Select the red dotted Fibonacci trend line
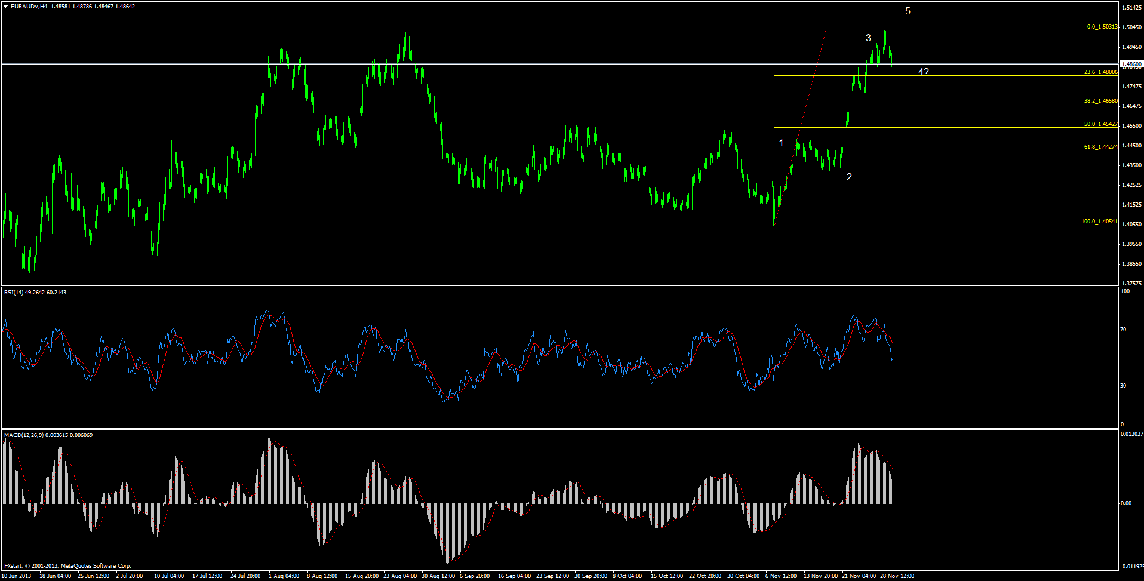Image resolution: width=1144 pixels, height=581 pixels. coord(800,127)
